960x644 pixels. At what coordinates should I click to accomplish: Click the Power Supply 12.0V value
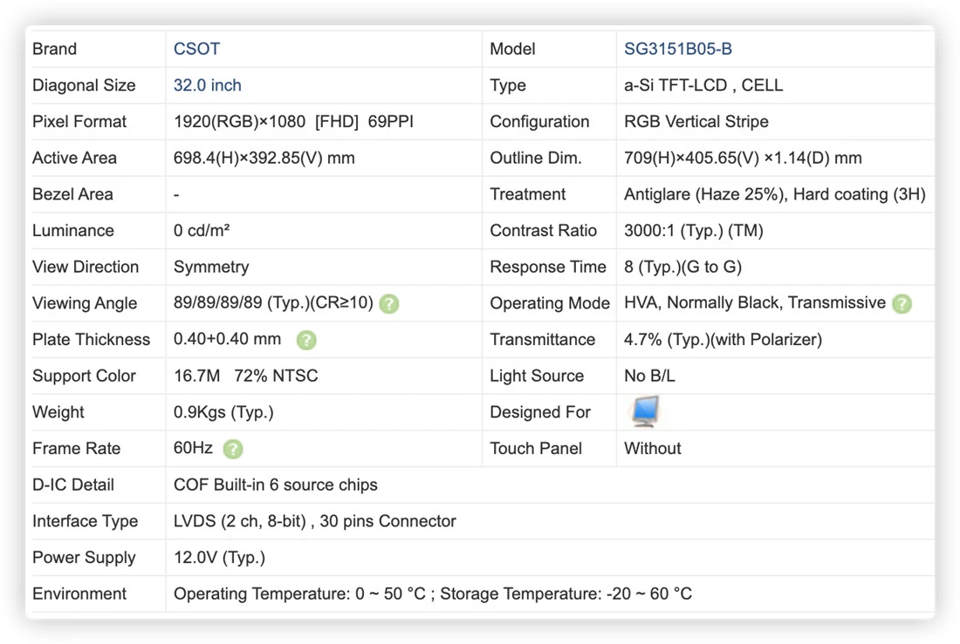[x=219, y=558]
